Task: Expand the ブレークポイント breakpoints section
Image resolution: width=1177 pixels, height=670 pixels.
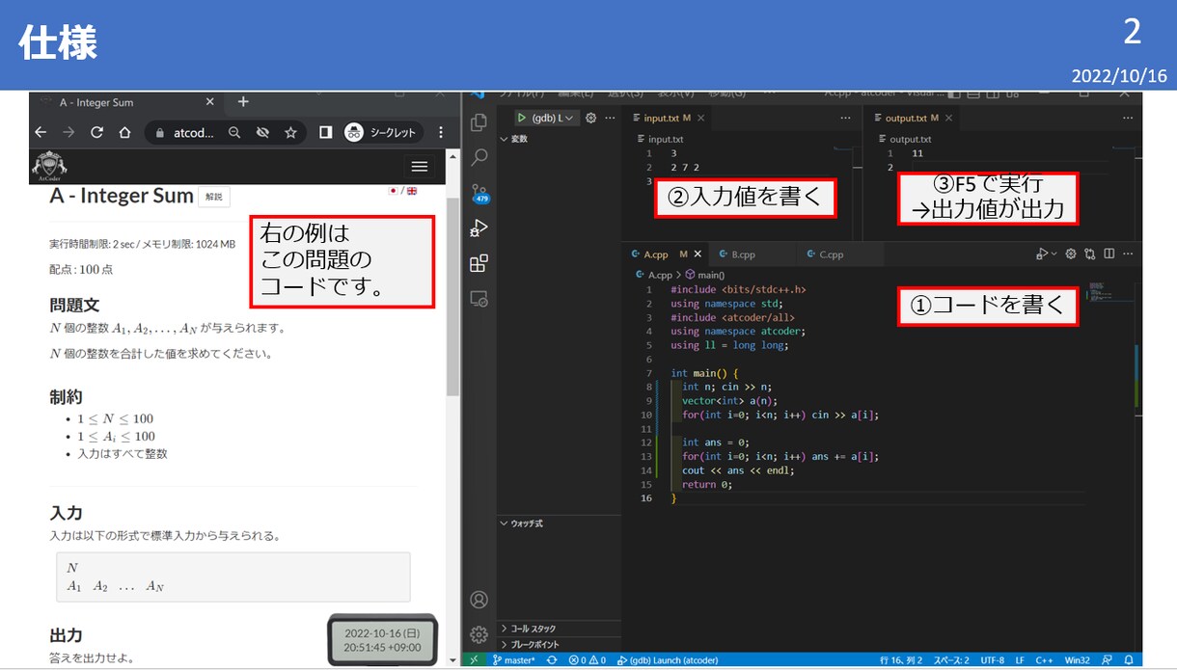Action: coord(558,644)
